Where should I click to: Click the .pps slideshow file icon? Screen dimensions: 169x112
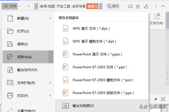click(x=65, y=93)
